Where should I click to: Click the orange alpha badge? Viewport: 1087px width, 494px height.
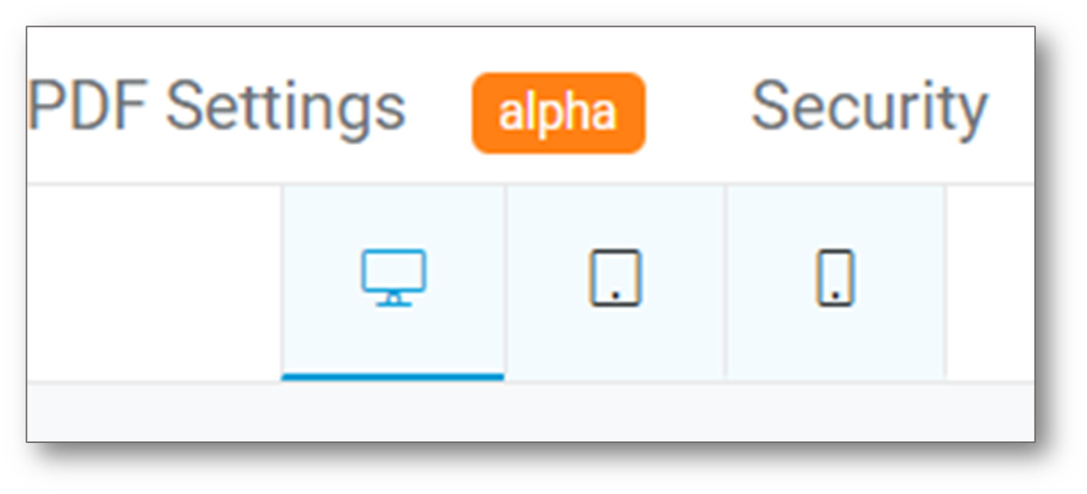click(x=558, y=113)
